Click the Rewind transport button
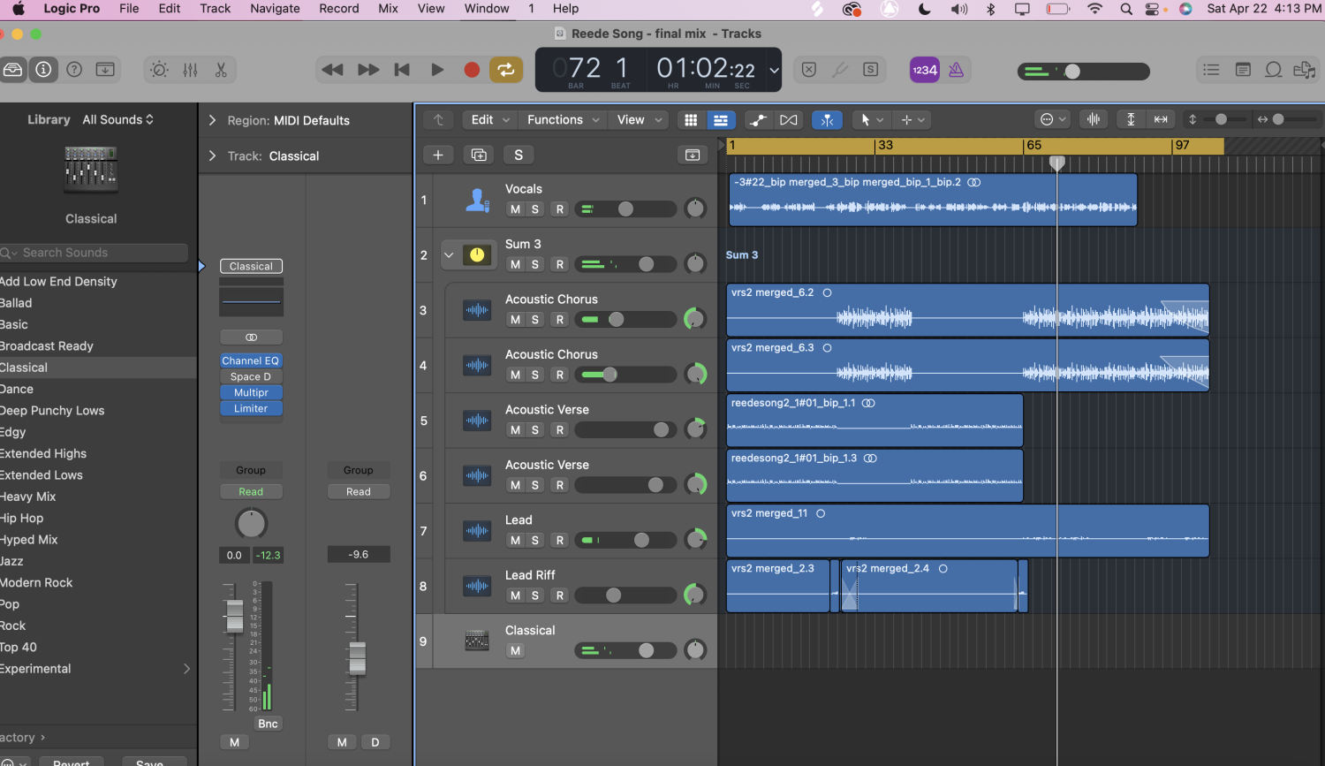 pyautogui.click(x=332, y=70)
